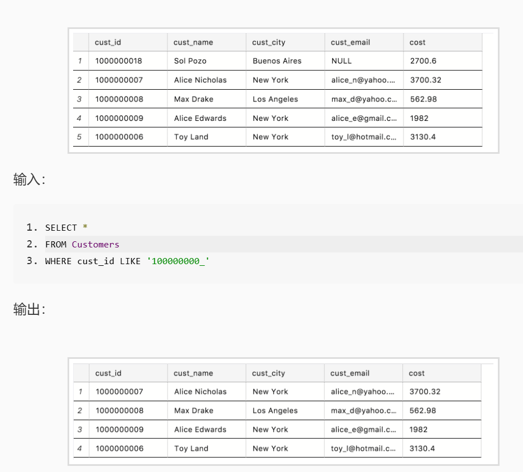Select Toy Land in the top table
The height and width of the screenshot is (472, 523).
[x=207, y=137]
